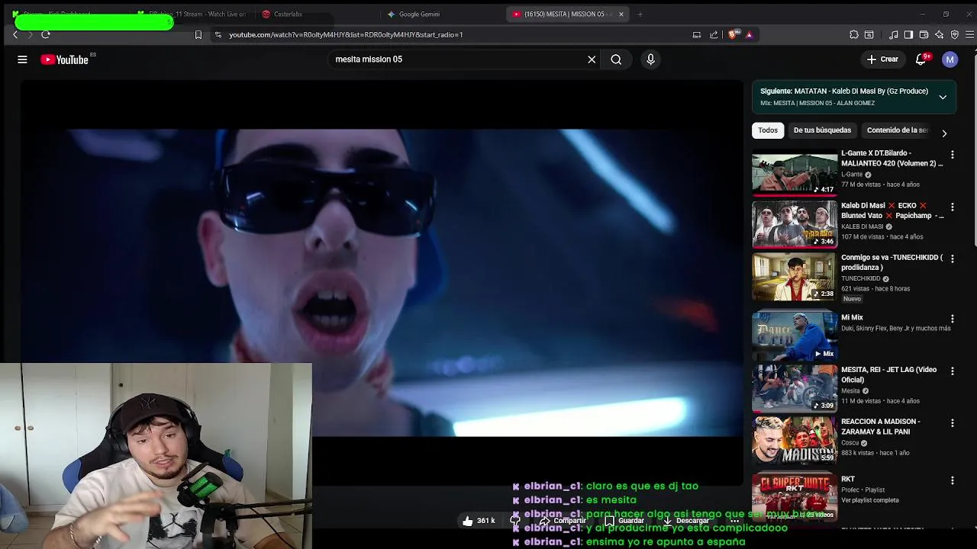Open browser main hamburger menu
Image resolution: width=977 pixels, height=549 pixels.
click(970, 34)
